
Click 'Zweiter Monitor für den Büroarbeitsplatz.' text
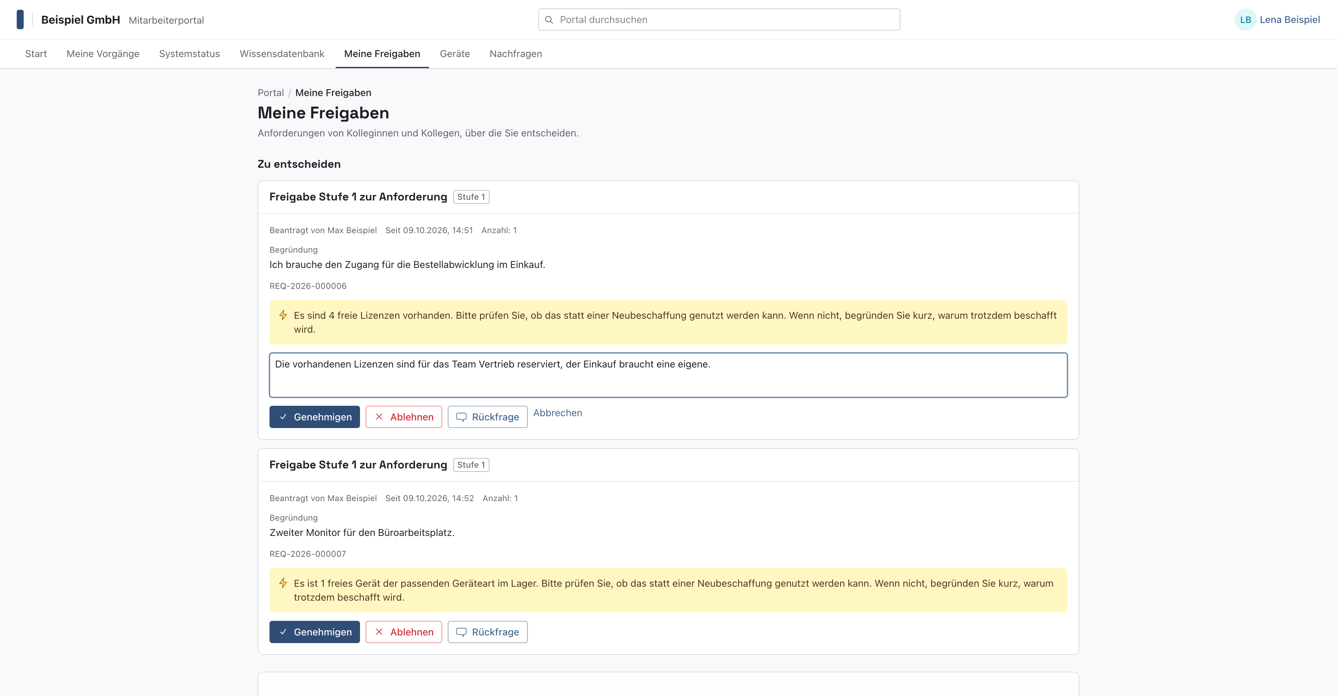(x=362, y=533)
